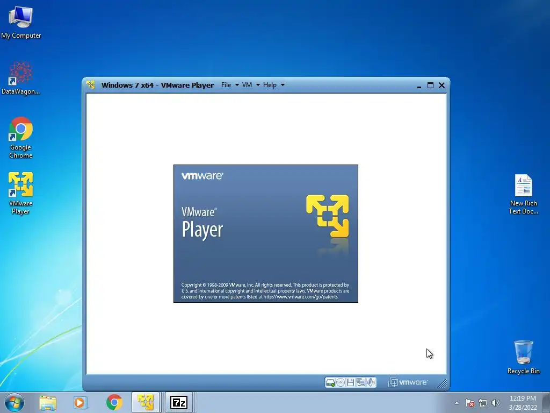Click the sound card device icon
This screenshot has height=413, width=550.
pos(371,383)
